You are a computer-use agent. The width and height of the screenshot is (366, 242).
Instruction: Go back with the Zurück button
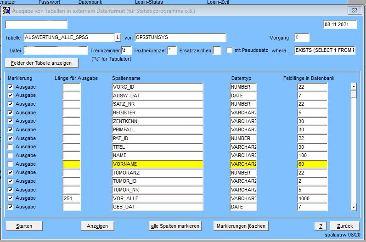pyautogui.click(x=344, y=226)
